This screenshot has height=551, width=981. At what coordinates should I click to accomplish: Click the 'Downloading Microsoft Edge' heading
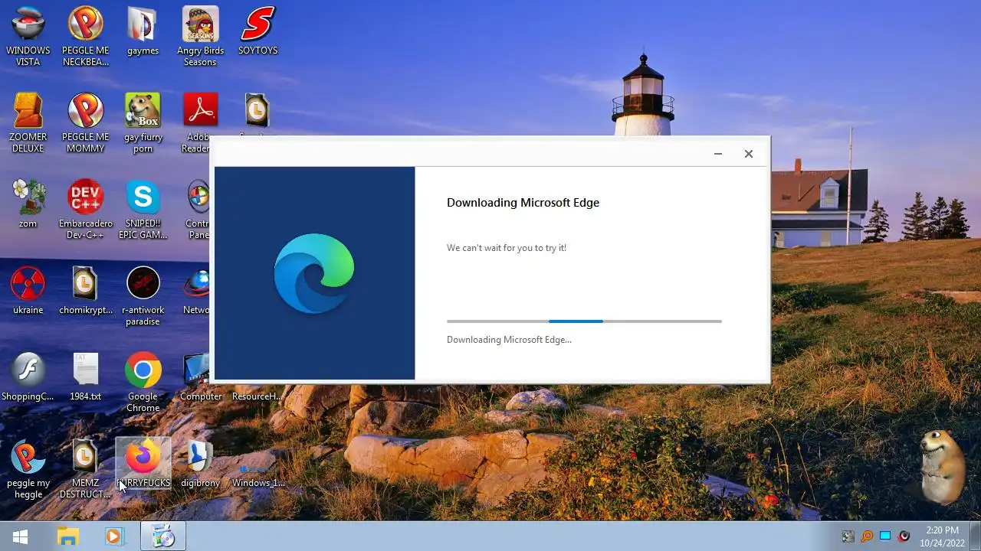point(523,203)
